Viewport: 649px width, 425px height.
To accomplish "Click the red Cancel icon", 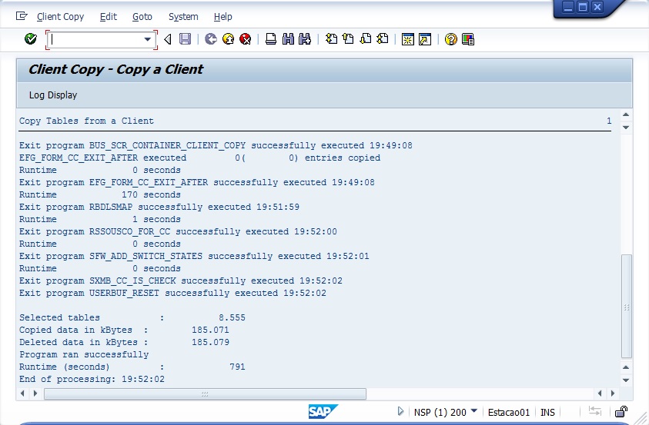I will click(x=245, y=39).
